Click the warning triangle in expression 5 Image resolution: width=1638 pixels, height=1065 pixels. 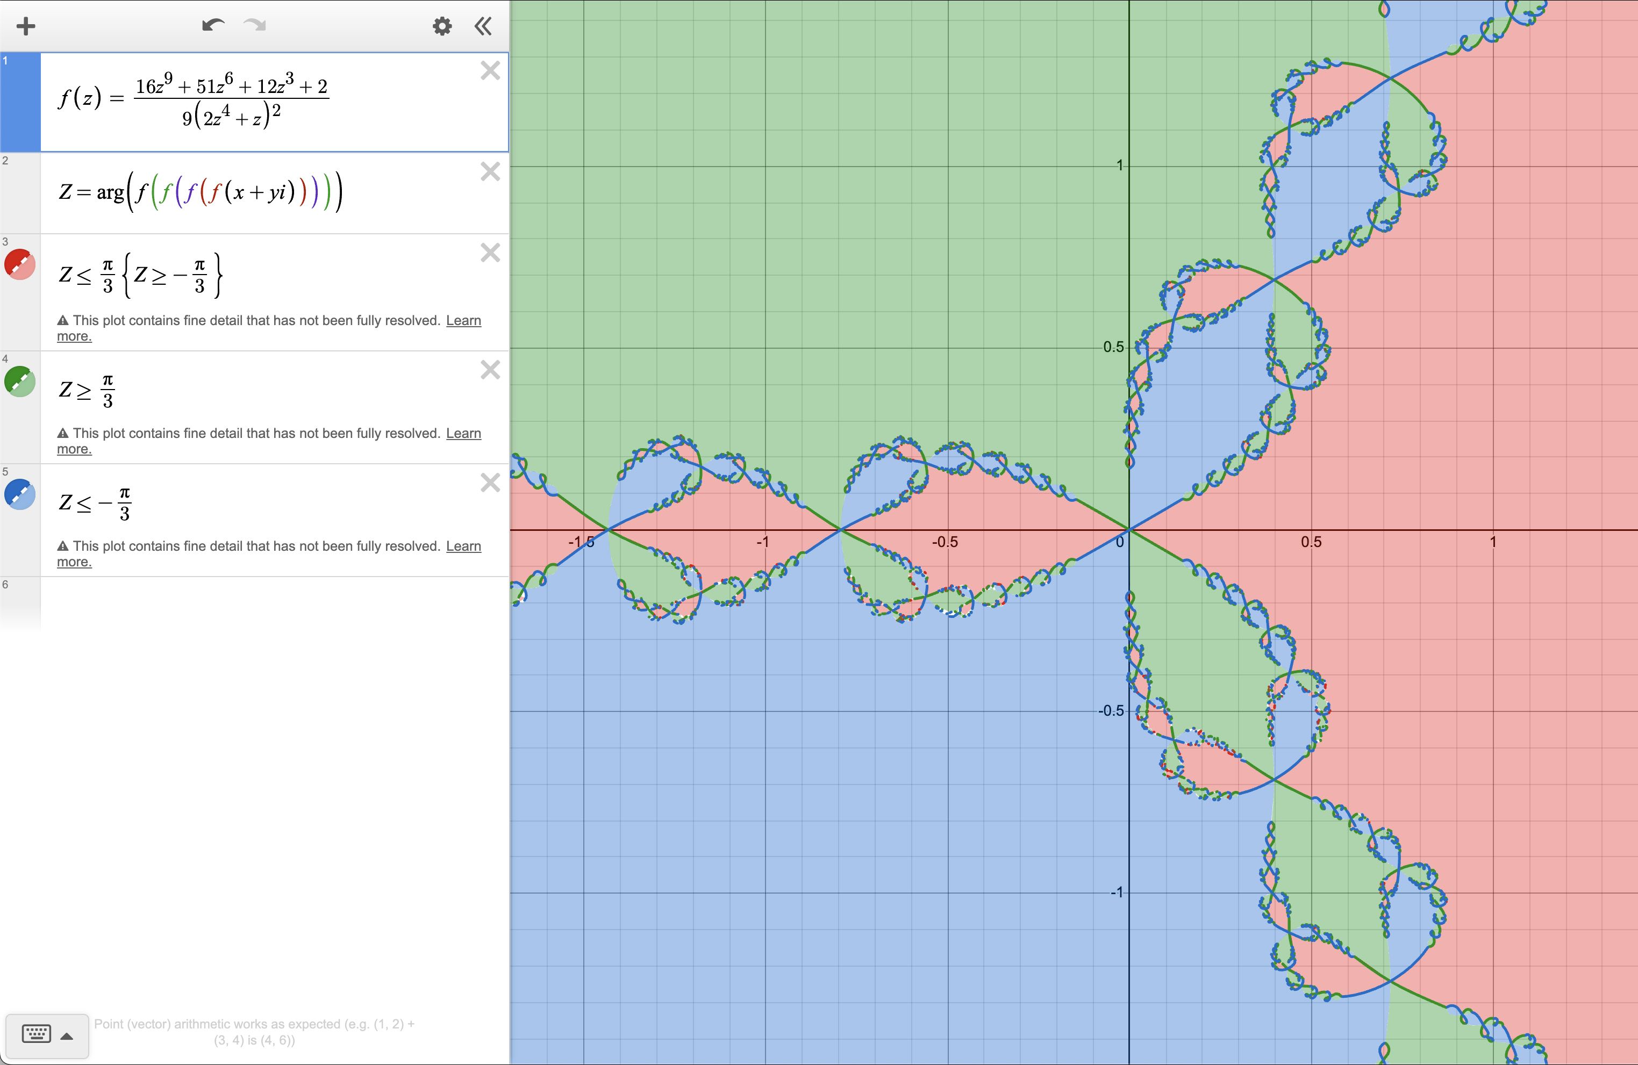(x=62, y=545)
